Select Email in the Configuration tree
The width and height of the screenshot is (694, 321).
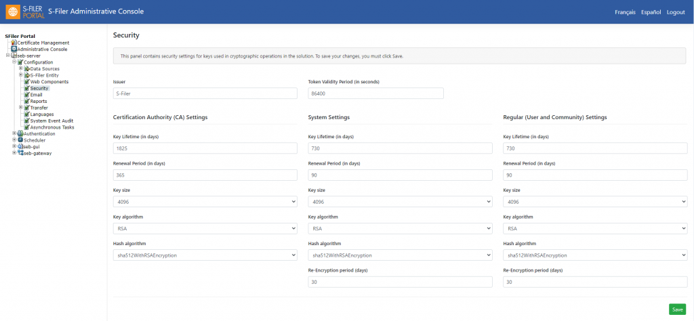click(x=37, y=95)
